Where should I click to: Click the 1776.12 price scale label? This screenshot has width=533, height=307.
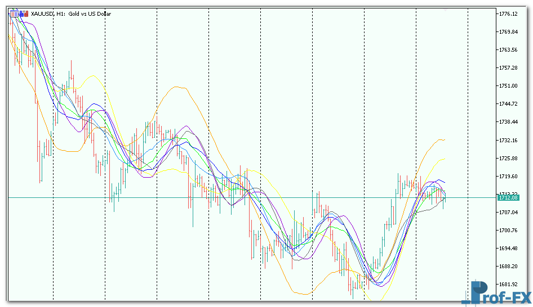pos(508,13)
